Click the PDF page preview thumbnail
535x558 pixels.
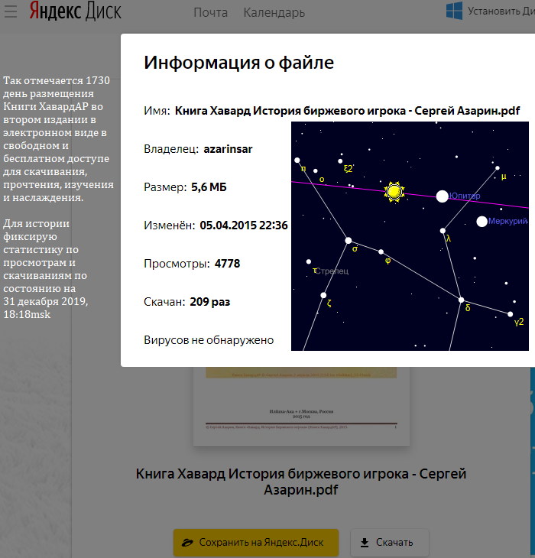click(x=307, y=406)
